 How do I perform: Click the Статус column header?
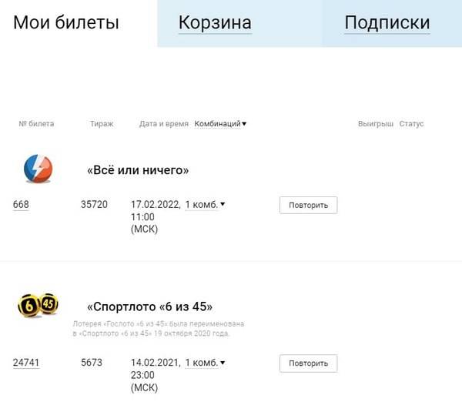coord(411,124)
